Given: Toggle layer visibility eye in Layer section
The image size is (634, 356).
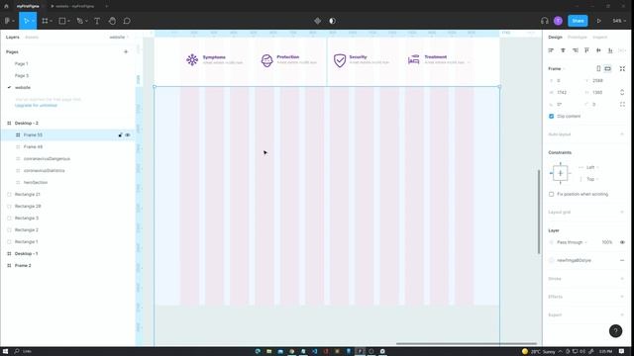Looking at the screenshot, I should click(x=622, y=242).
